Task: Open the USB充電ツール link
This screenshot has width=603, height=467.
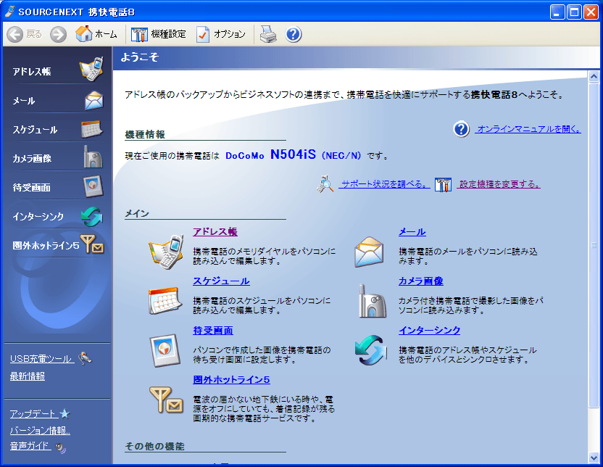Action: (x=42, y=358)
